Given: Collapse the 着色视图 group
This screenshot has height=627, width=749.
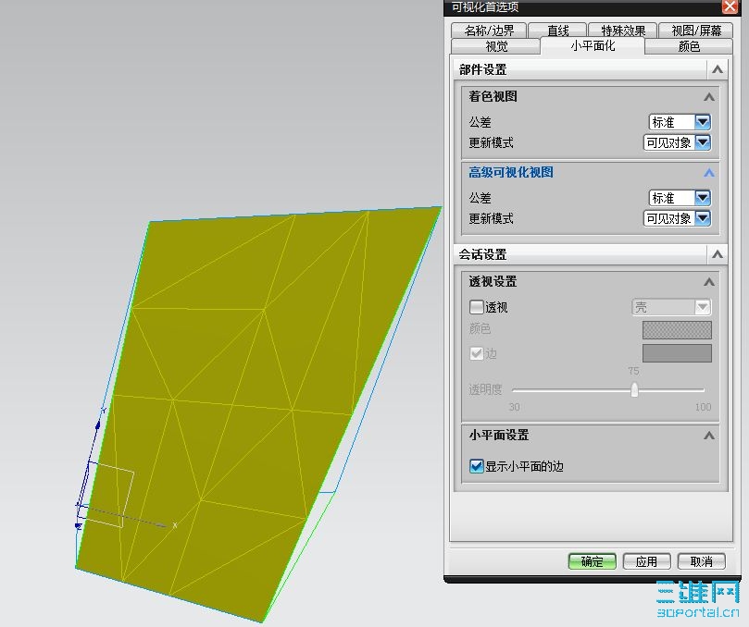Looking at the screenshot, I should pos(709,97).
